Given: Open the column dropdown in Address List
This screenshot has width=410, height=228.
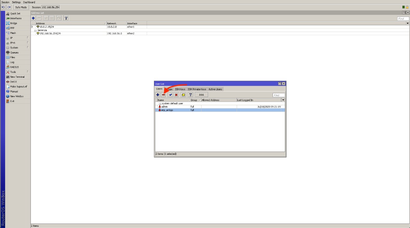Looking at the screenshot, I should pyautogui.click(x=408, y=23).
